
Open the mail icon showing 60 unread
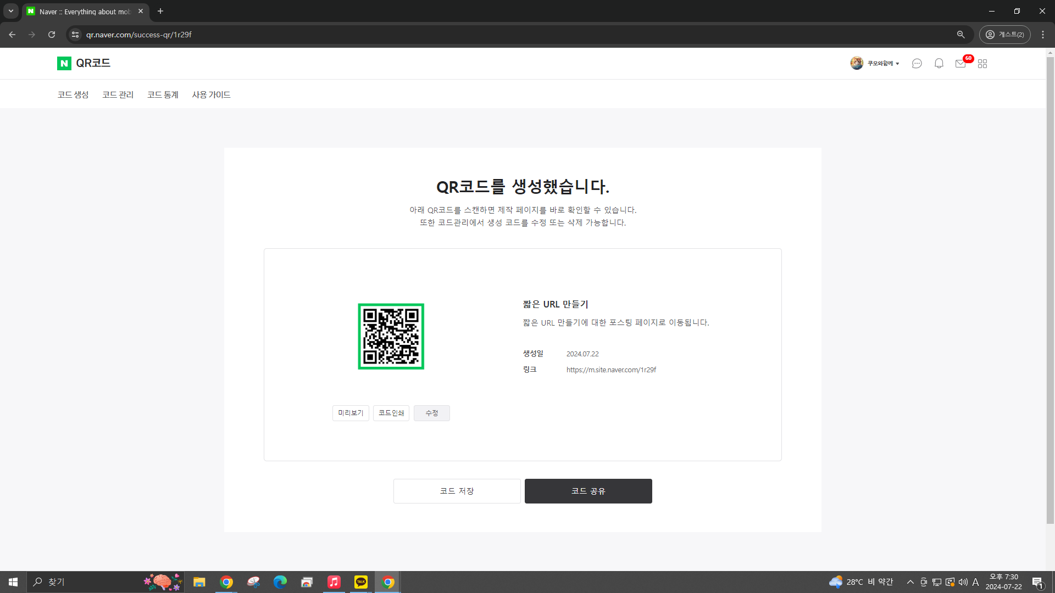(960, 64)
